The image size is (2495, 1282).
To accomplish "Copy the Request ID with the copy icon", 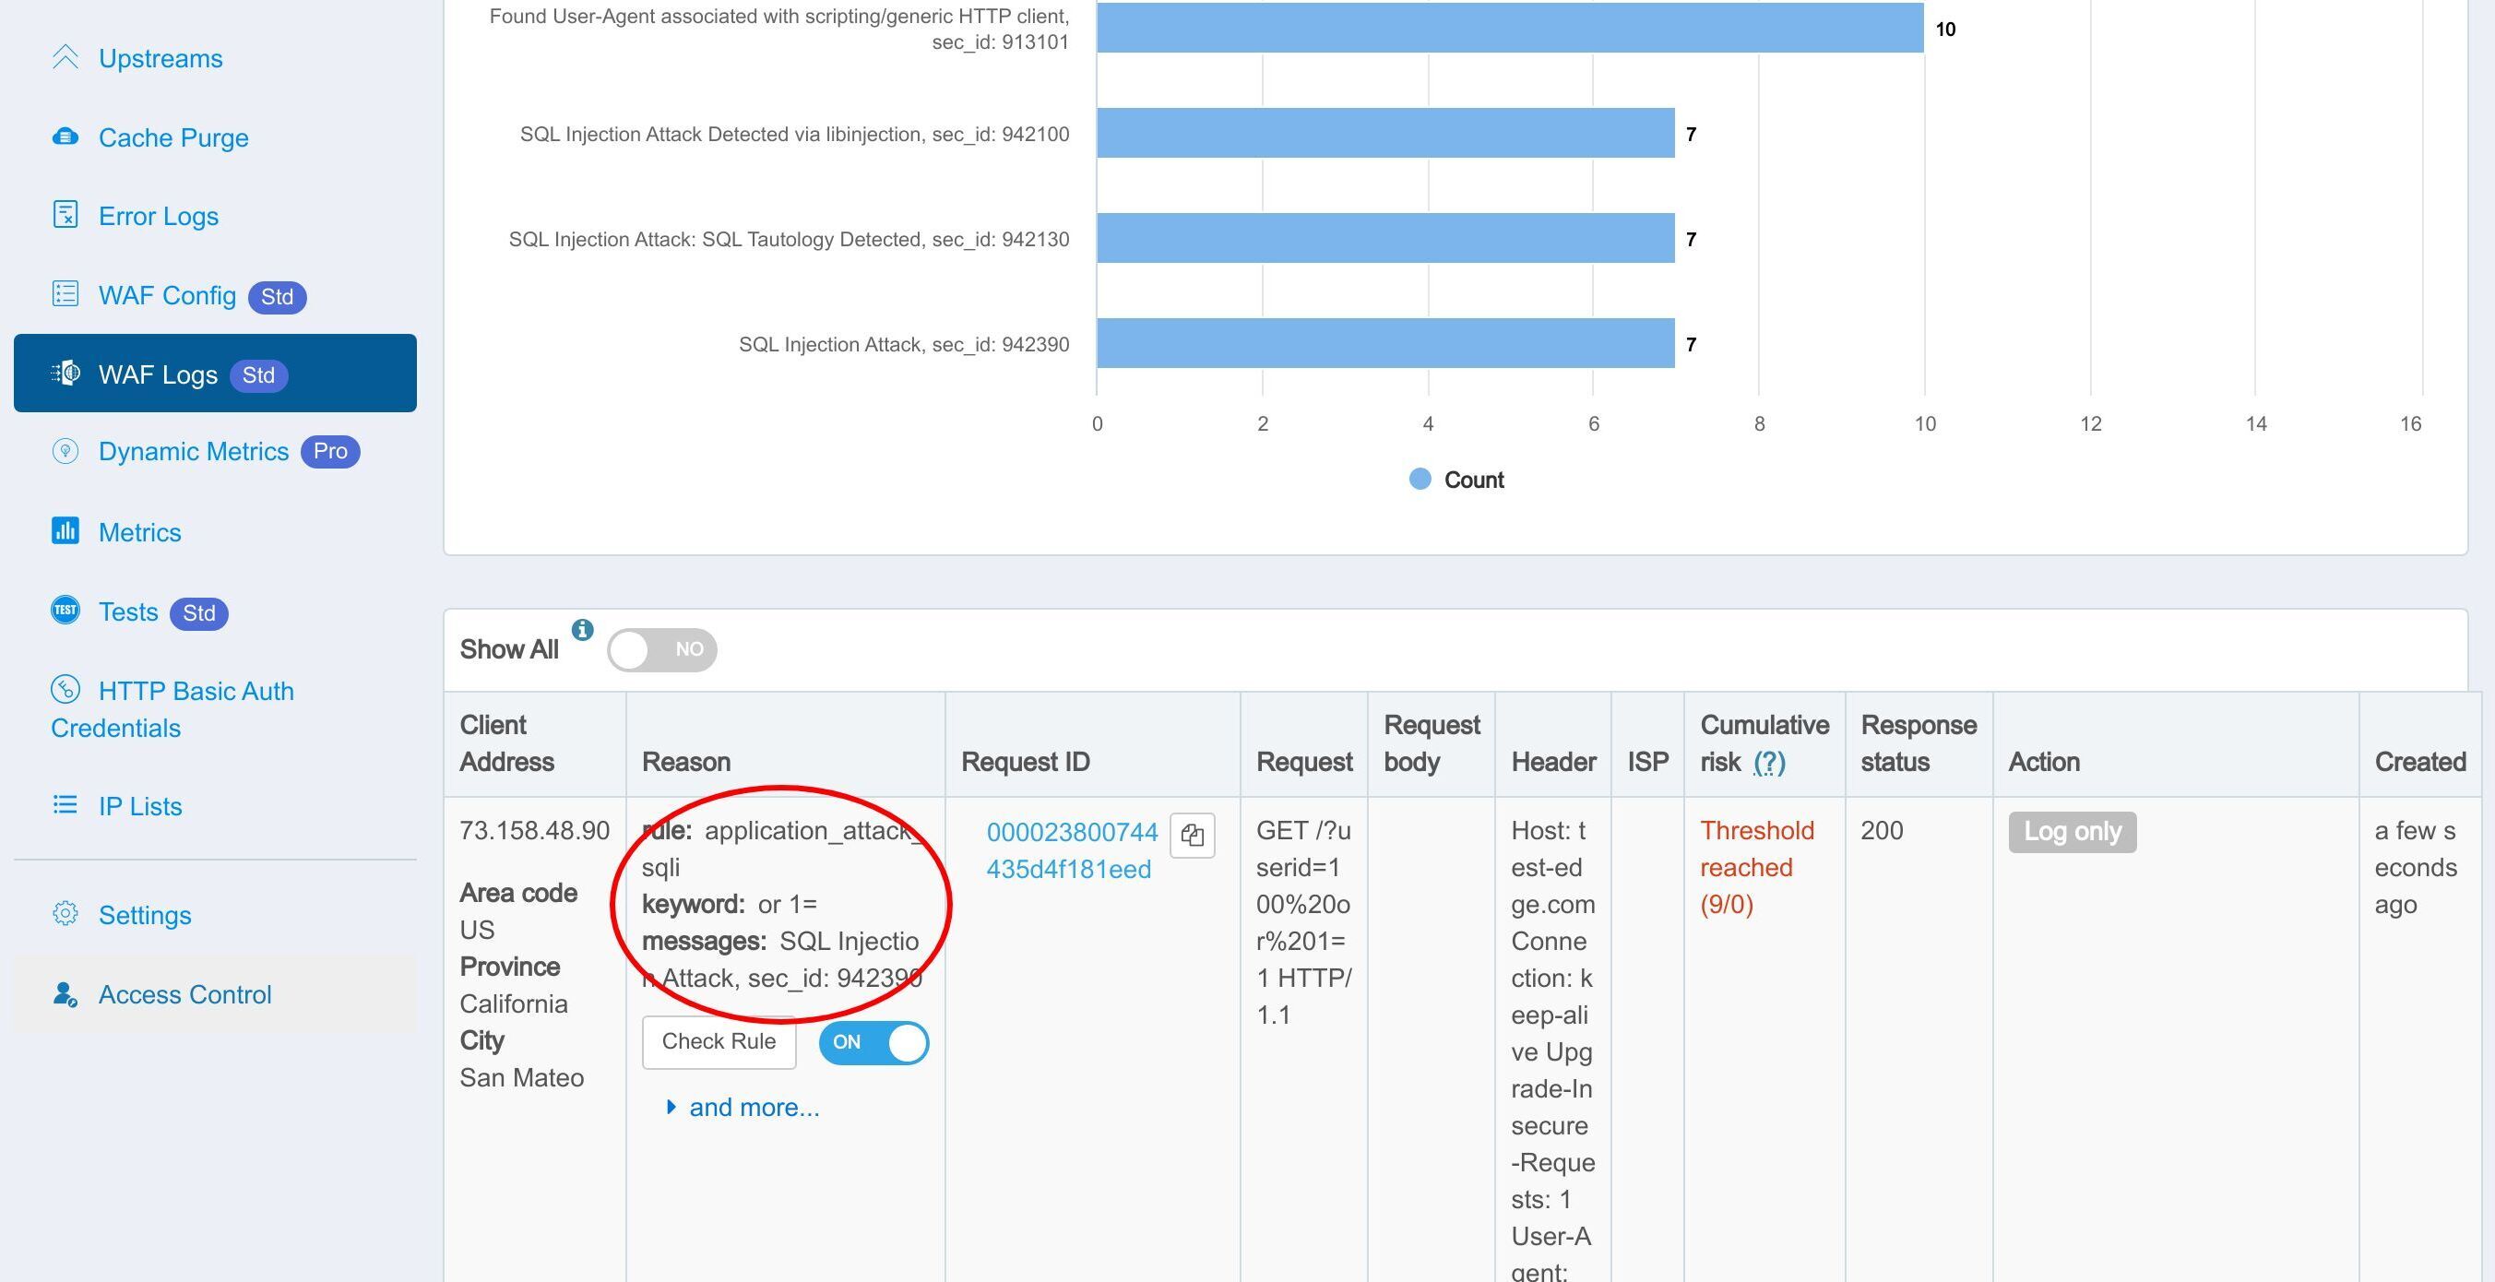I will [1192, 835].
